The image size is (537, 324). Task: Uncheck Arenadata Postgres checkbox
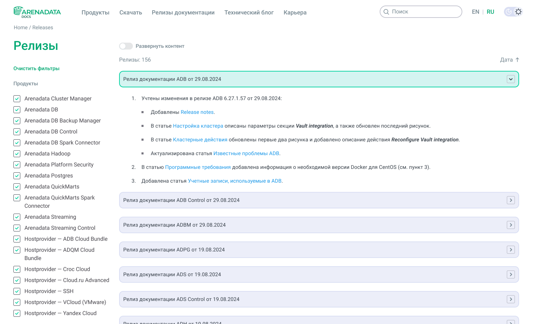[17, 176]
